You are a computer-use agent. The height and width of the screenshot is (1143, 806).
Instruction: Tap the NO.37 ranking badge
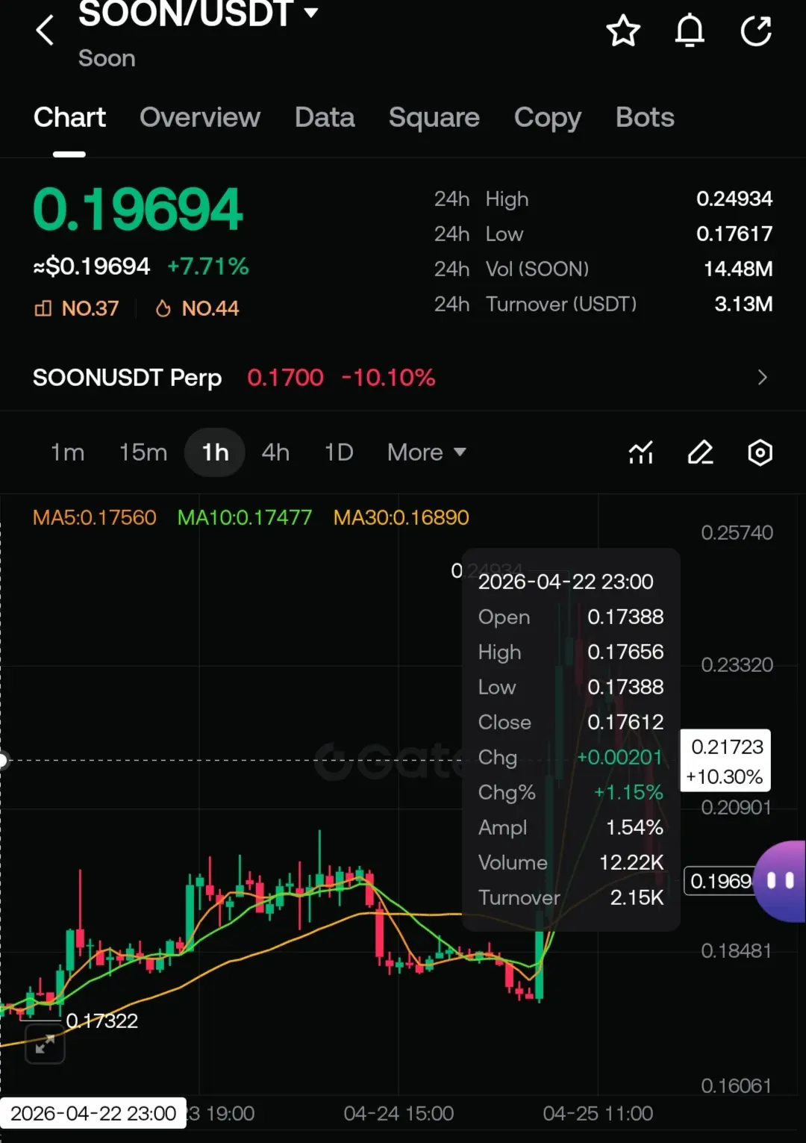point(77,308)
